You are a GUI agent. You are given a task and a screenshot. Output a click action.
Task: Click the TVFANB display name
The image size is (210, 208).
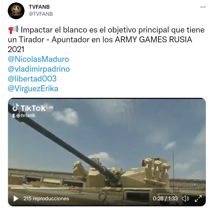coord(39,7)
